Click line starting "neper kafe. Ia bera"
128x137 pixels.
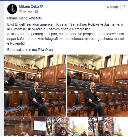point(65,39)
